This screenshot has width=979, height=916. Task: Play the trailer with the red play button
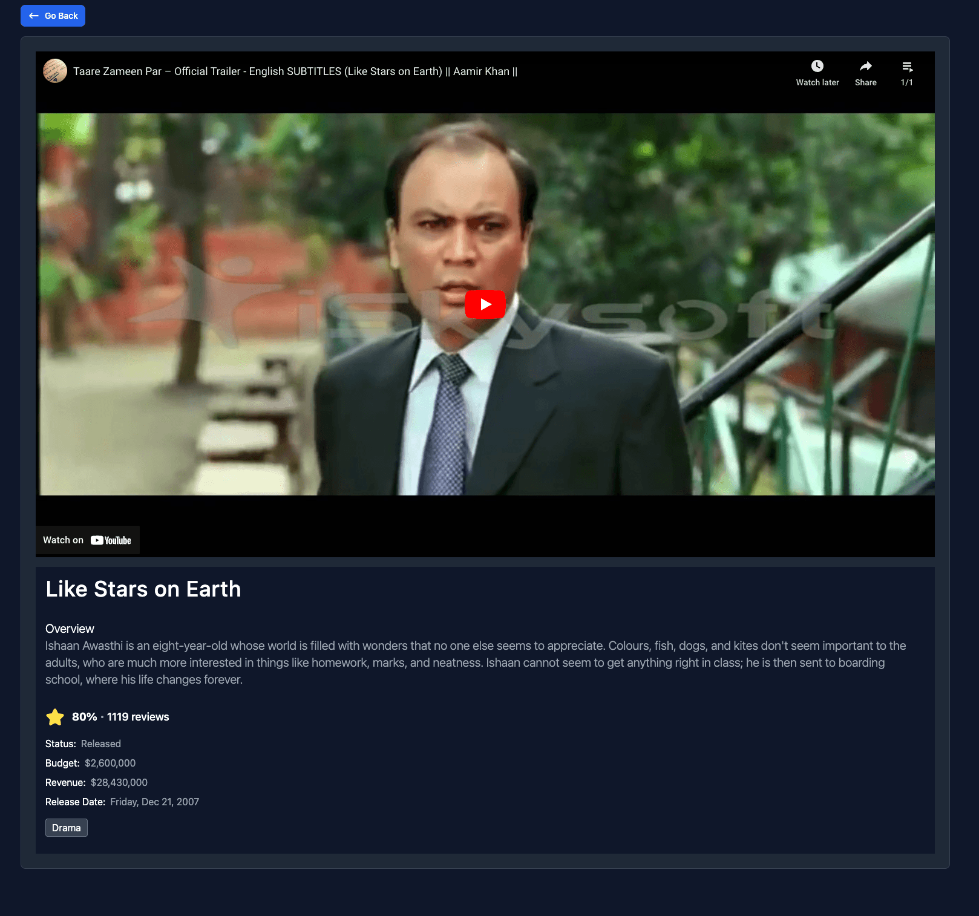point(485,304)
